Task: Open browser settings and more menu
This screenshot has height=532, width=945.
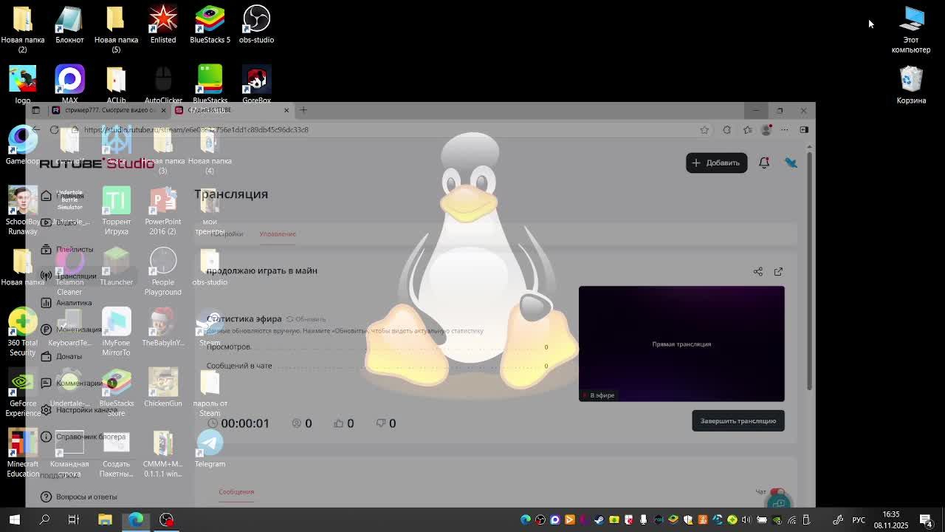Action: 784,130
